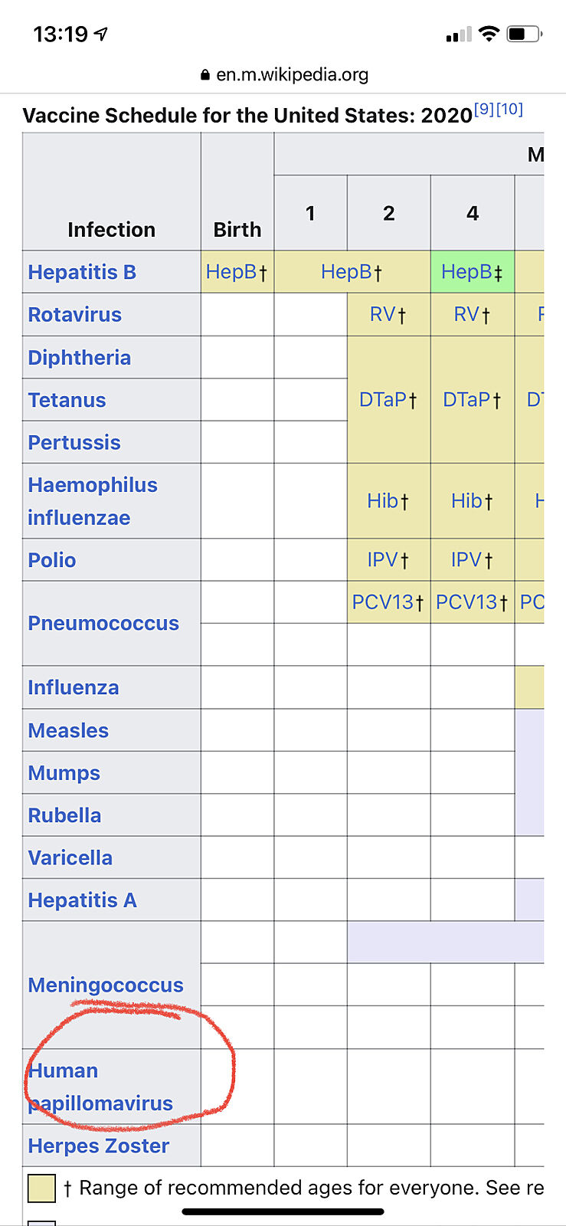Tap the location arrow beside the time
Screen dimensions: 566x1226
point(101,34)
